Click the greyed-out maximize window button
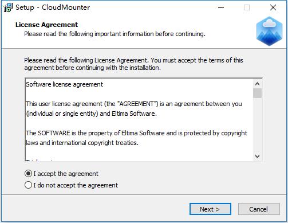 (247, 7)
